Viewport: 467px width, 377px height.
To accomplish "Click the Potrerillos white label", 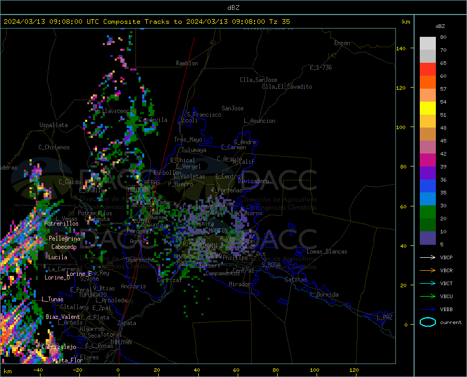I will pyautogui.click(x=61, y=224).
